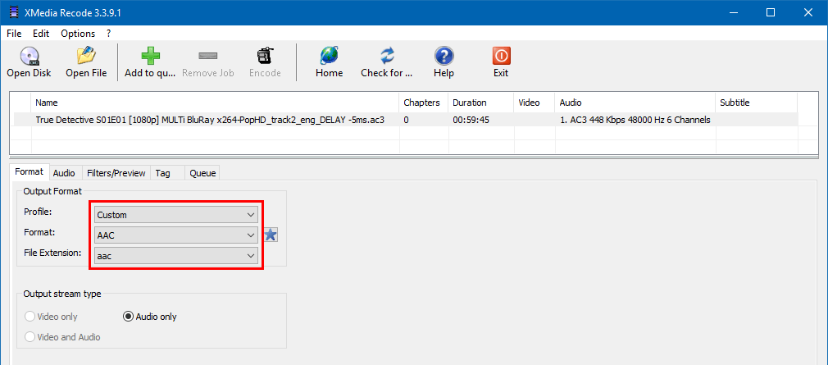The height and width of the screenshot is (365, 828).
Task: Expand the Profile dropdown set to Custom
Action: 175,215
